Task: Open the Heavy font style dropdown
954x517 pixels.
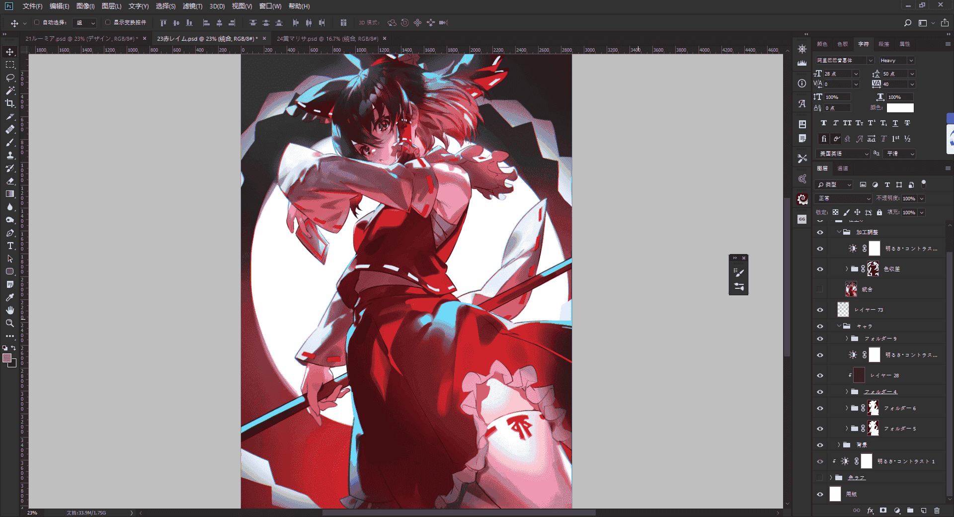Action: (x=911, y=60)
